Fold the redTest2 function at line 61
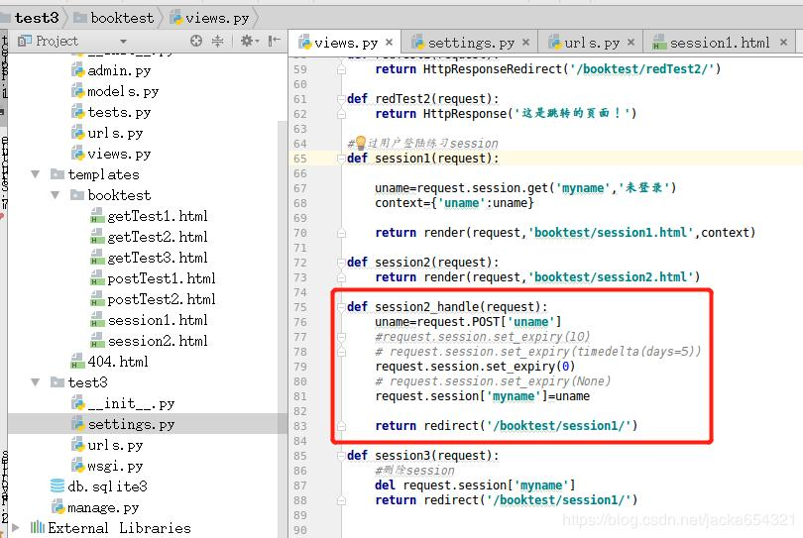803x538 pixels. (x=341, y=99)
